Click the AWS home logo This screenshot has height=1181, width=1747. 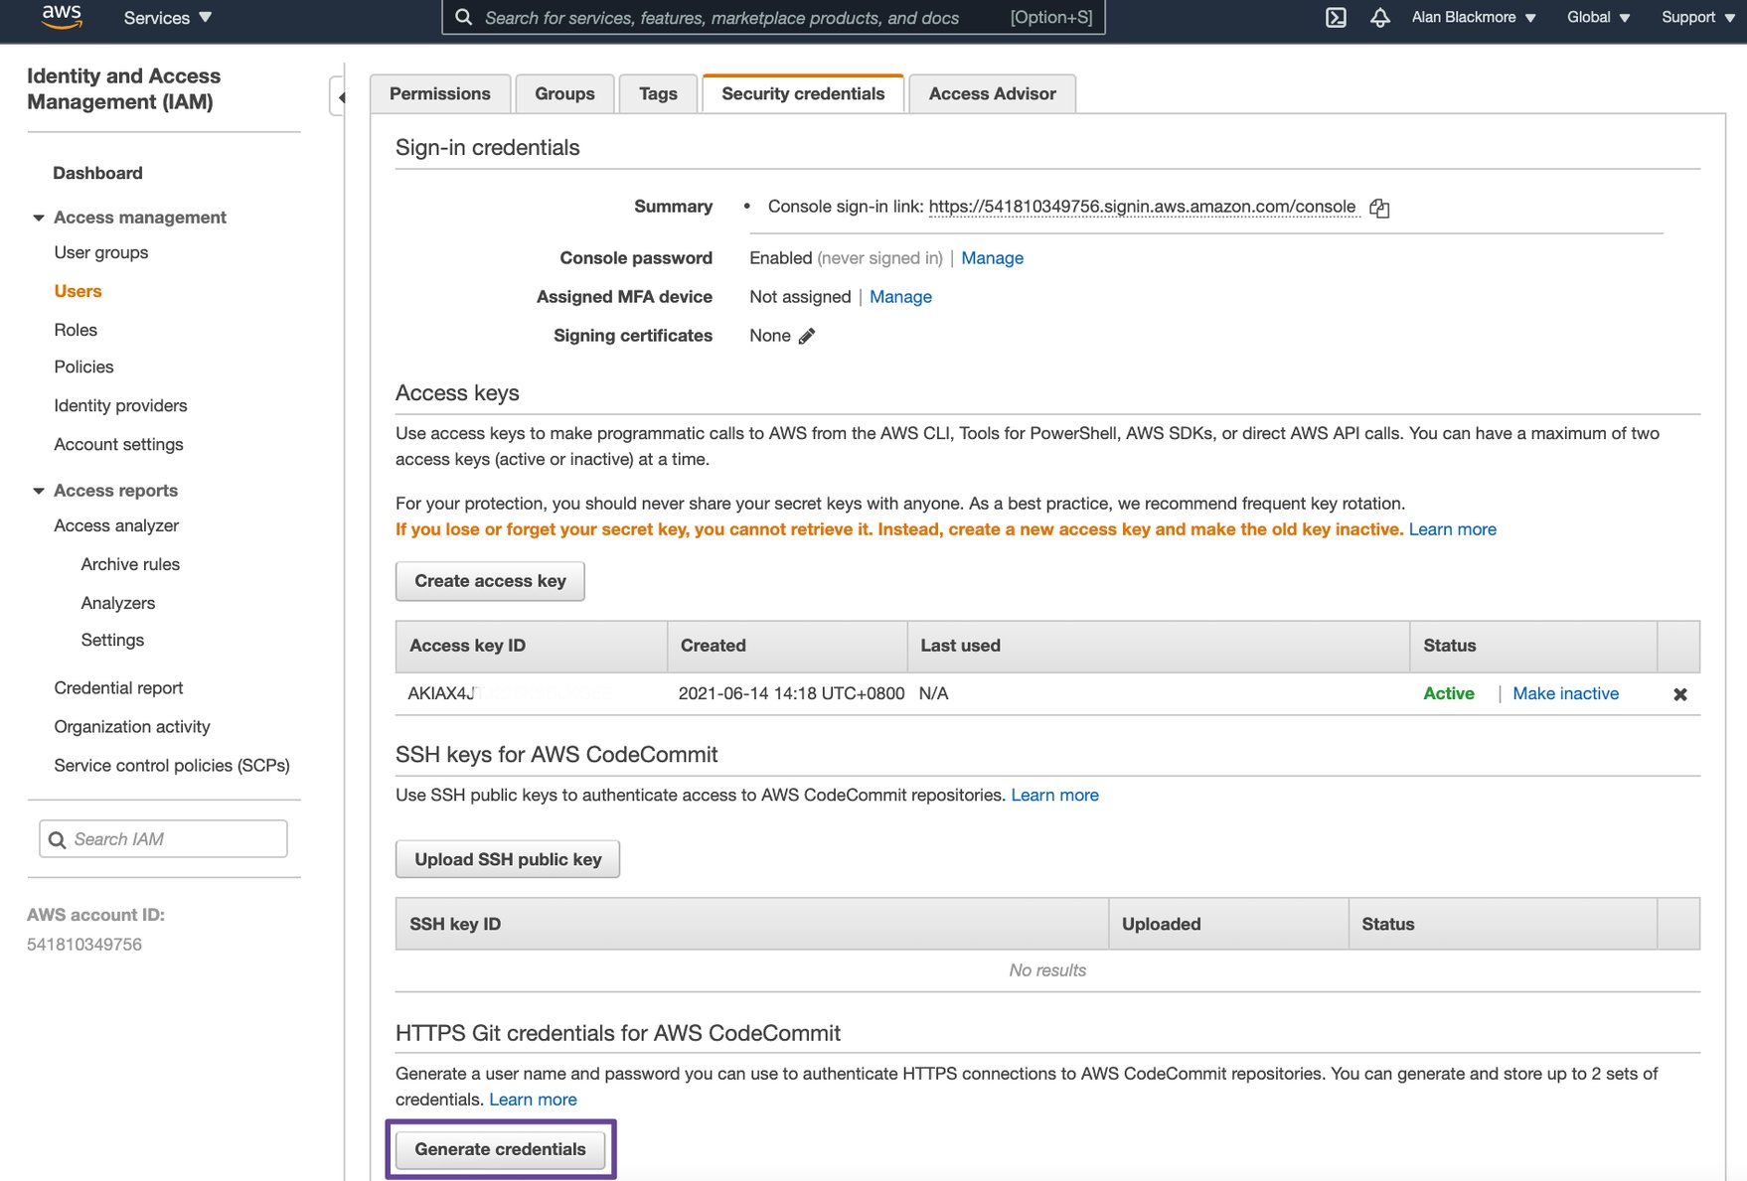coord(60,16)
